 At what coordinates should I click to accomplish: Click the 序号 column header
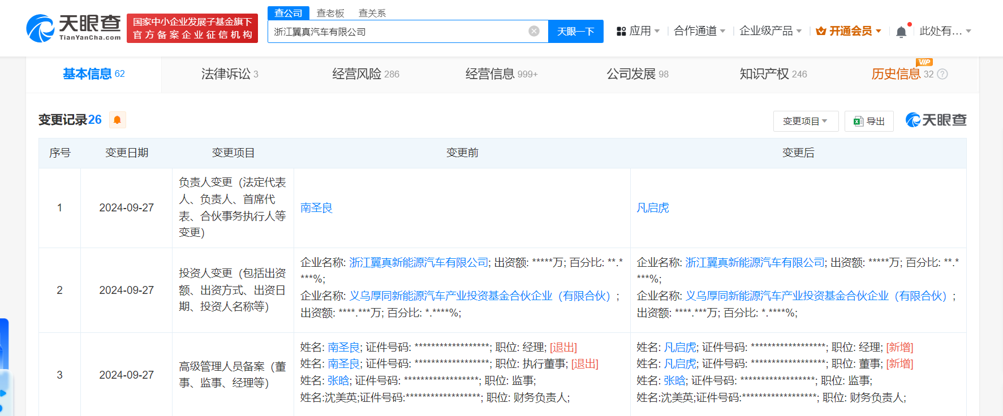tap(59, 153)
